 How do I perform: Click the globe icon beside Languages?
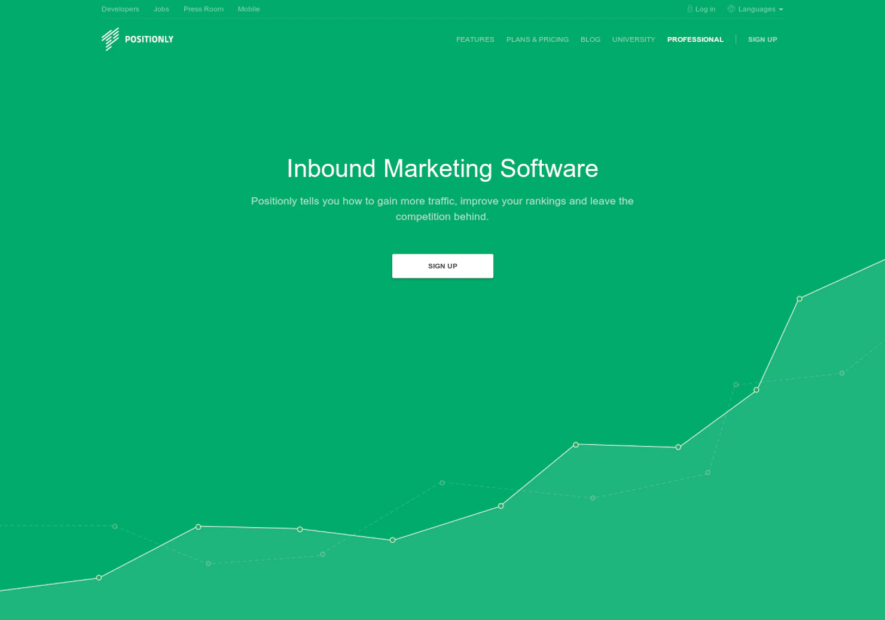pyautogui.click(x=731, y=9)
